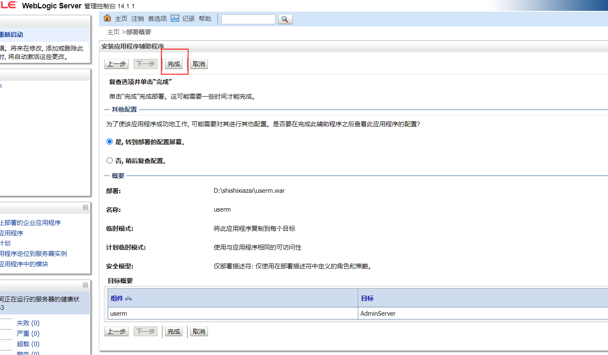Image resolution: width=608 pixels, height=355 pixels.
Task: Click the 取消 button
Action: click(x=199, y=64)
